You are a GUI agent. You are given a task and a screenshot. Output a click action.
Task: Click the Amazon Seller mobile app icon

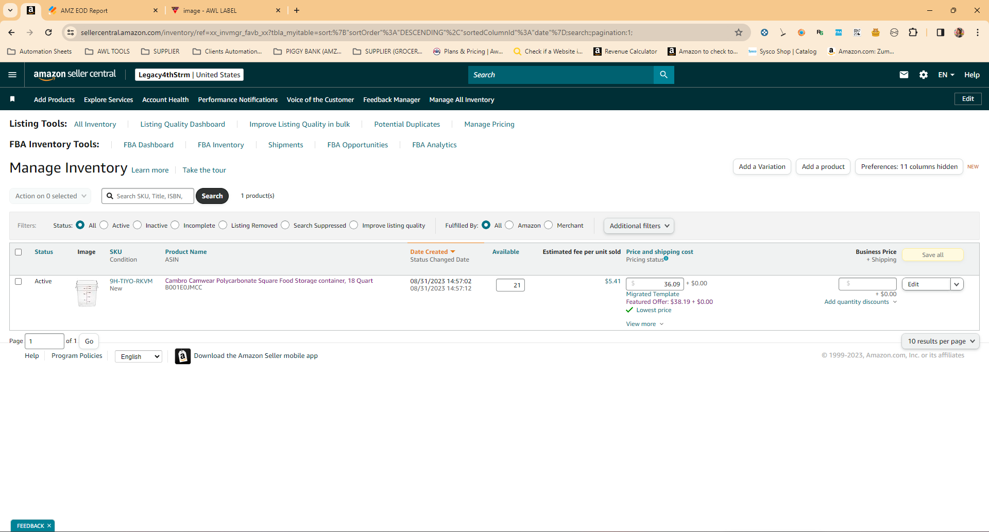click(182, 356)
